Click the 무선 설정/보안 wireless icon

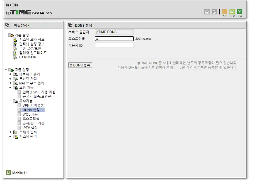click(15, 49)
